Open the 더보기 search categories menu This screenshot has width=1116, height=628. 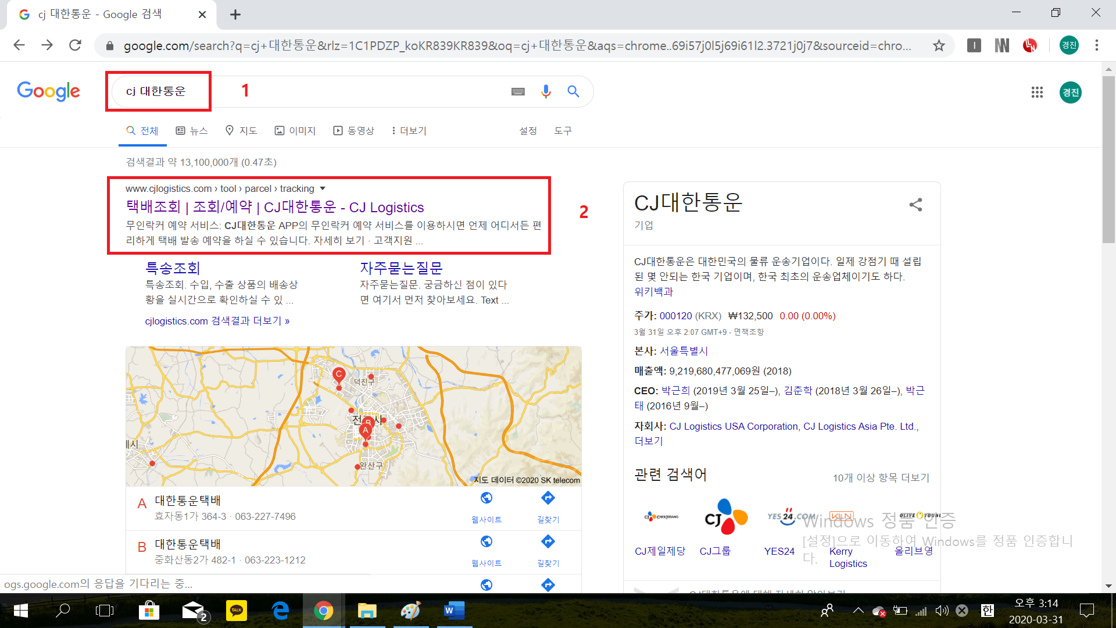click(x=409, y=131)
